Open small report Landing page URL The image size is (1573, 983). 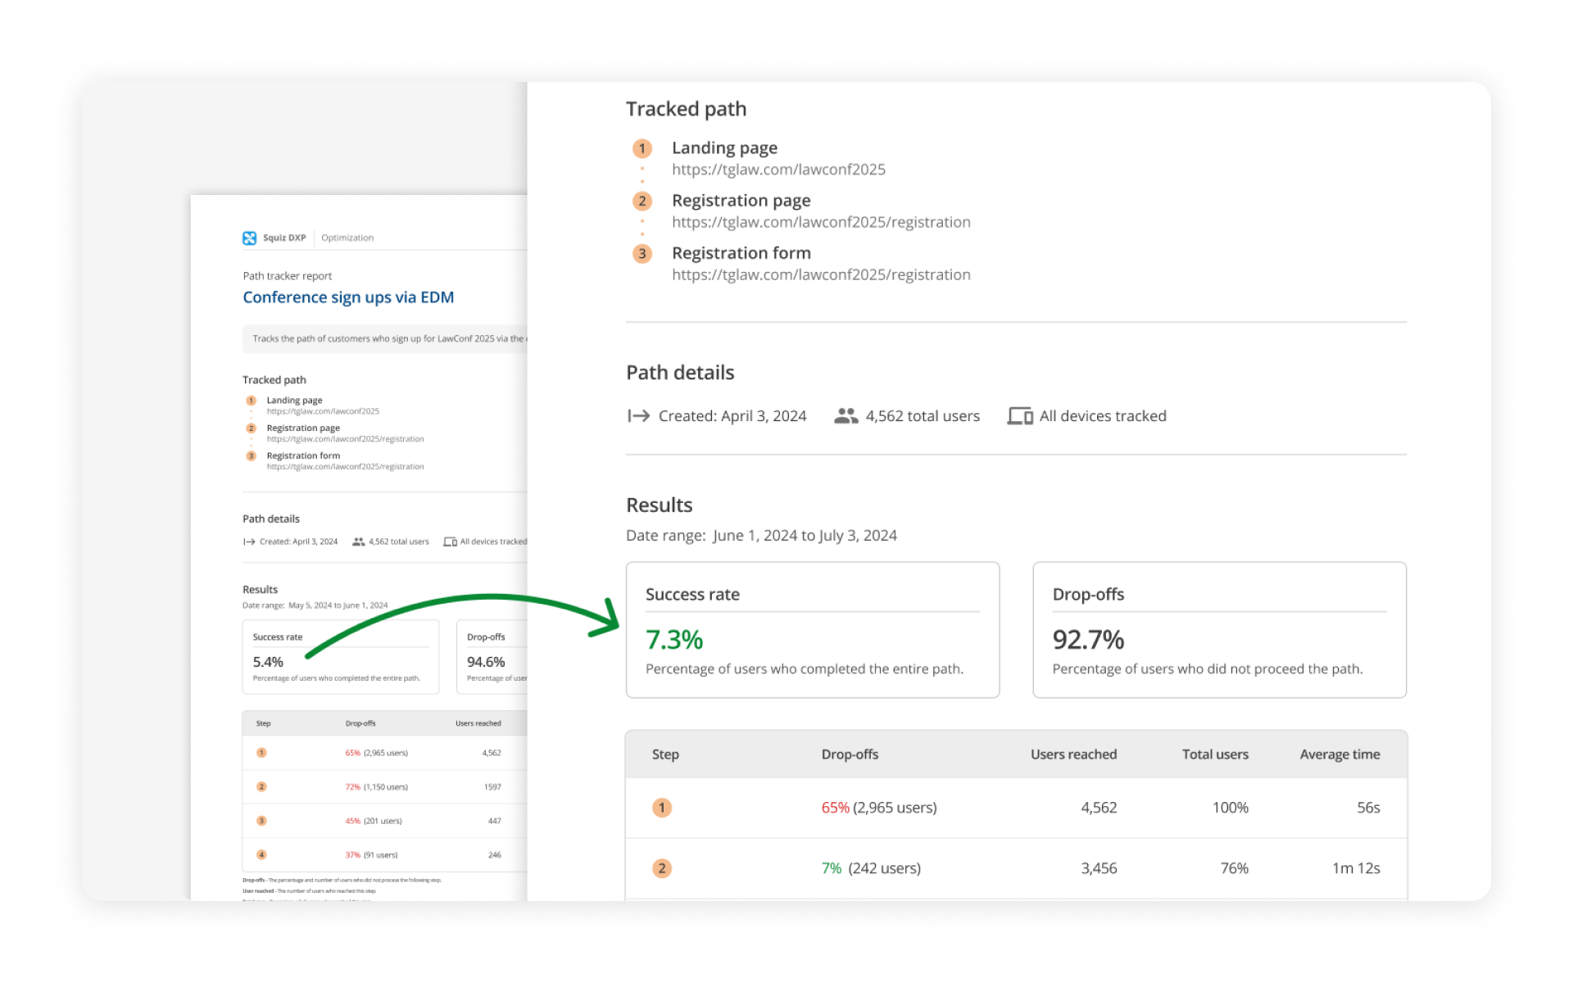point(323,411)
